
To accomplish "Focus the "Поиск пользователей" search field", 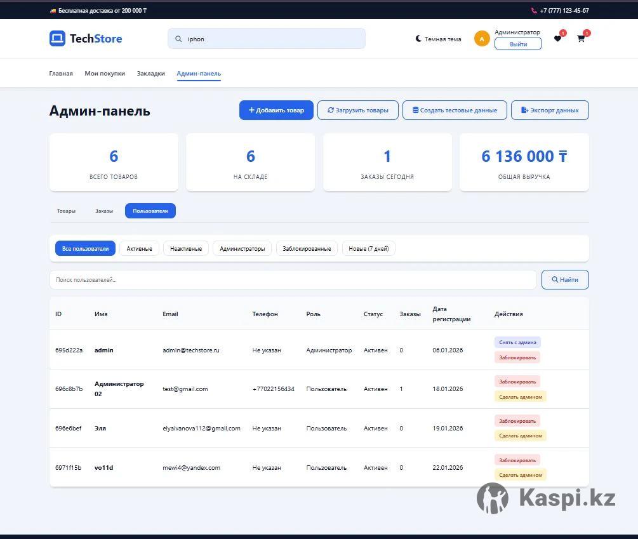I will 293,279.
